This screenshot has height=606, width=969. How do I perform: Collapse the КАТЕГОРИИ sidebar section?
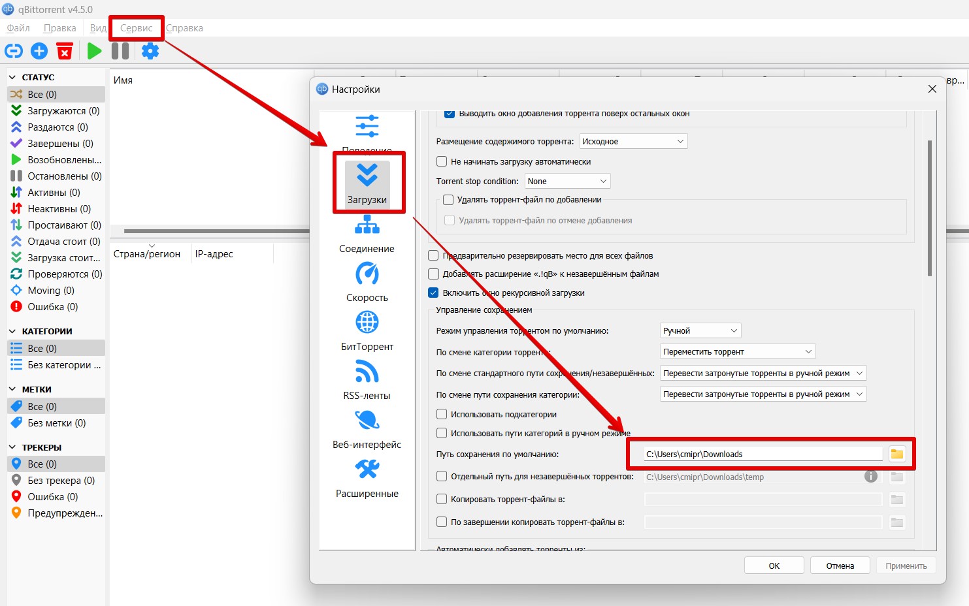pyautogui.click(x=12, y=331)
